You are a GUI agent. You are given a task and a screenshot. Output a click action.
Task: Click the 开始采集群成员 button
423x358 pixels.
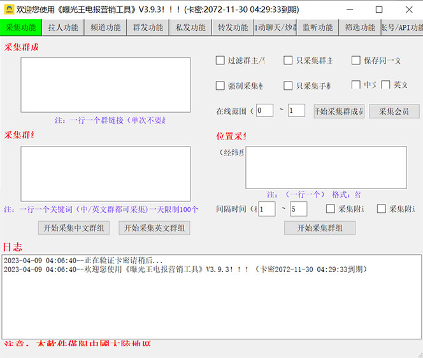pos(339,111)
